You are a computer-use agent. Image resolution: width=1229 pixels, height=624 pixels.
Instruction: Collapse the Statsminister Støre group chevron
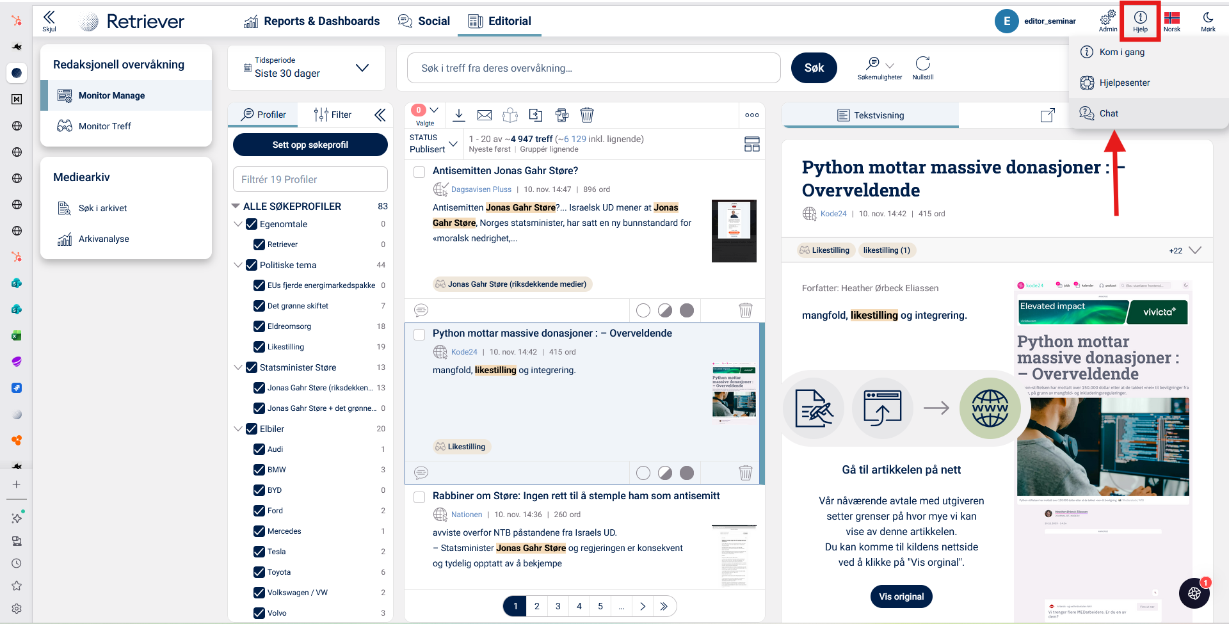pos(238,367)
